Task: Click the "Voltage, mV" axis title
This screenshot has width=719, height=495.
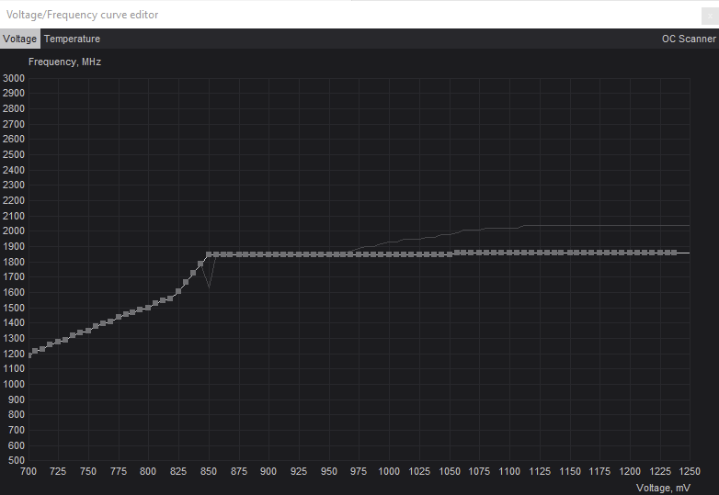Action: tap(663, 489)
